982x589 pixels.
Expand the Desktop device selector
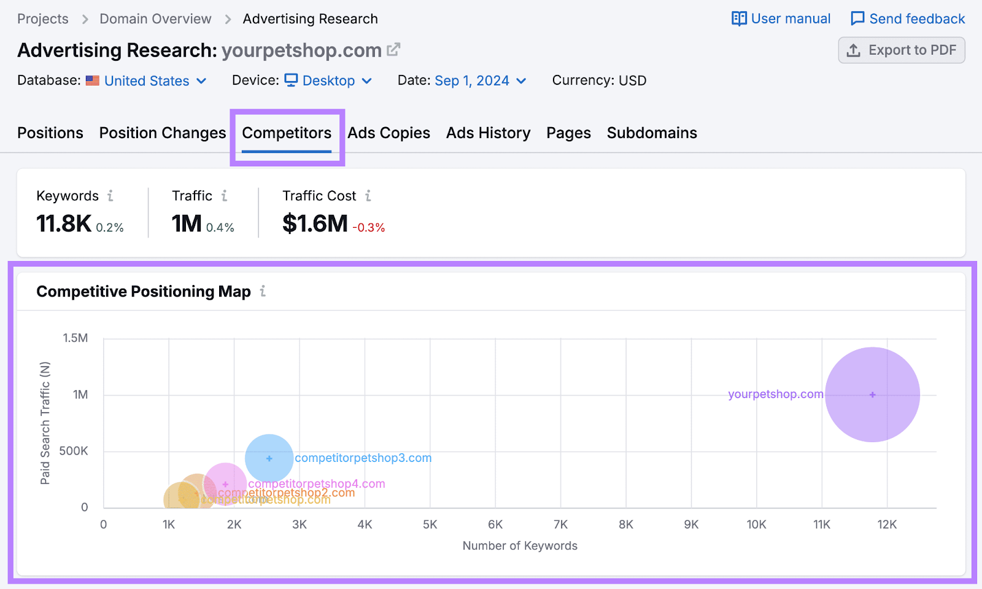[x=328, y=80]
